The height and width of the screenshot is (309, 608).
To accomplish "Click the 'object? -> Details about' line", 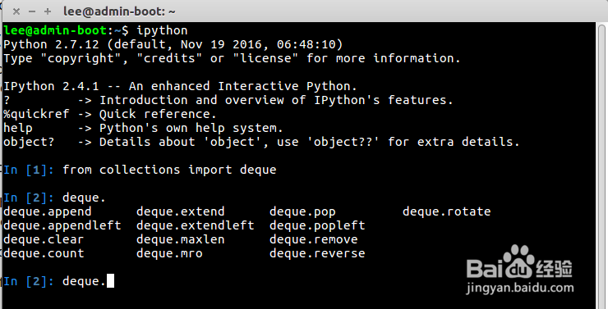I will pos(261,142).
